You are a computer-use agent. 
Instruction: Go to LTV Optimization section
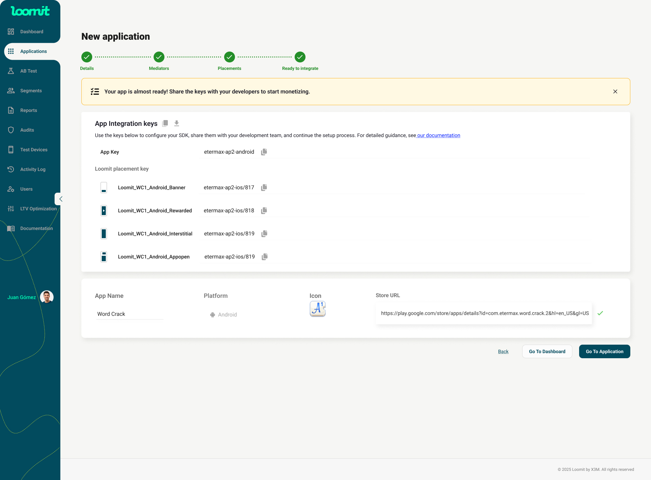(x=38, y=209)
